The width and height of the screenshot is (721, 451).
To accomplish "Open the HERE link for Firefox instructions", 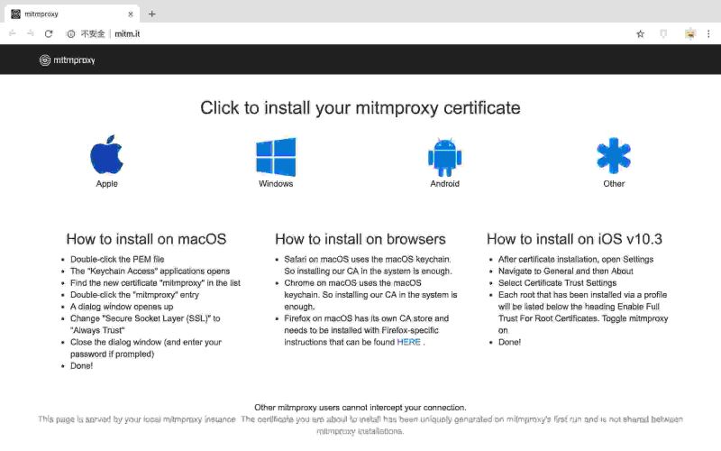I will [408, 342].
